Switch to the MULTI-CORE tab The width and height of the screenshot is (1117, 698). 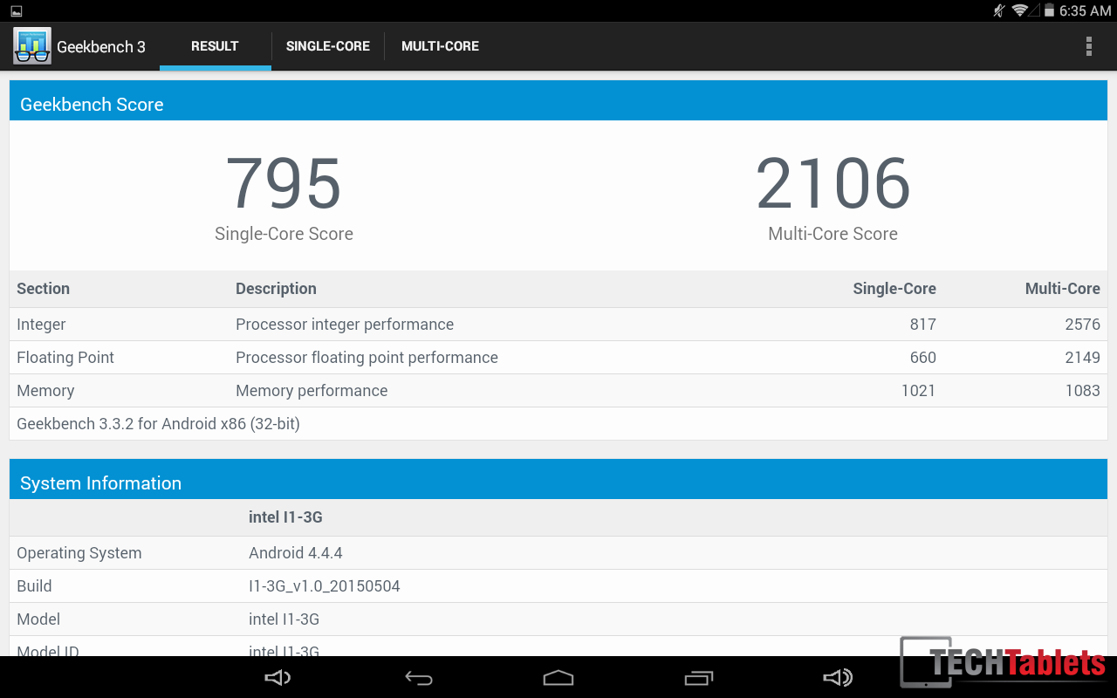click(x=440, y=46)
